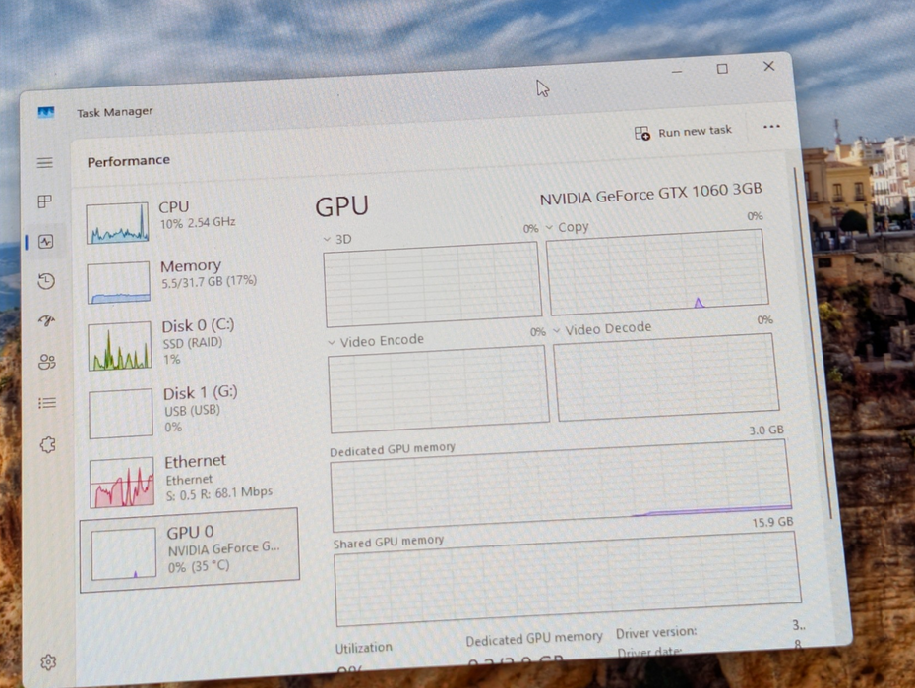Click the GPU 0 mini graph thumbnail

[124, 553]
